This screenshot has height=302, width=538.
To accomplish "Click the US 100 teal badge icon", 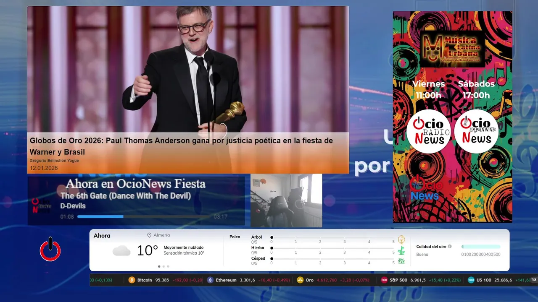I will [x=471, y=280].
